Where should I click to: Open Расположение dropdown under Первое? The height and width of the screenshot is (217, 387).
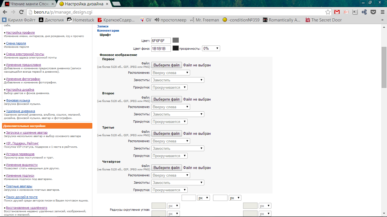[171, 73]
